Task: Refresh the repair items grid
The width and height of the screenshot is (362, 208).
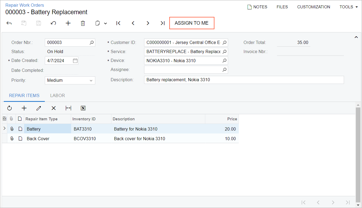Action: (10, 108)
